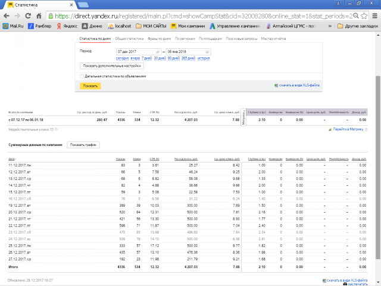Image resolution: width=381 pixels, height=286 pixels.
Task: Collapse the Метрика side column toggle
Action: pos(243,117)
